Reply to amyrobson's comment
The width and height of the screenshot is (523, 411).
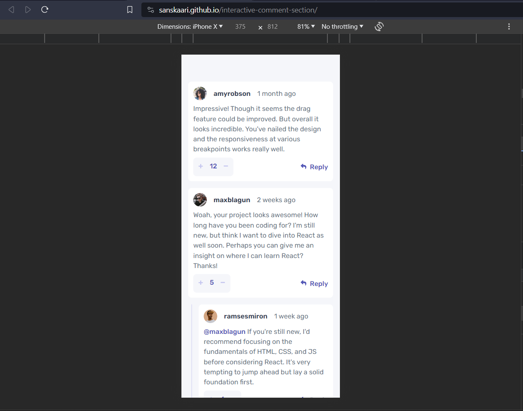(314, 167)
